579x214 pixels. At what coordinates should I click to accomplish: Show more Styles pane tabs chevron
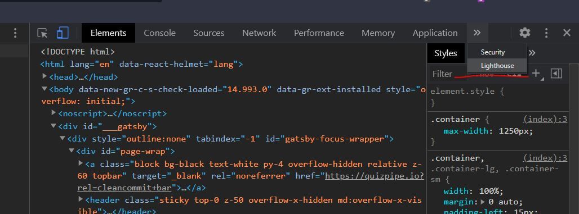click(532, 53)
